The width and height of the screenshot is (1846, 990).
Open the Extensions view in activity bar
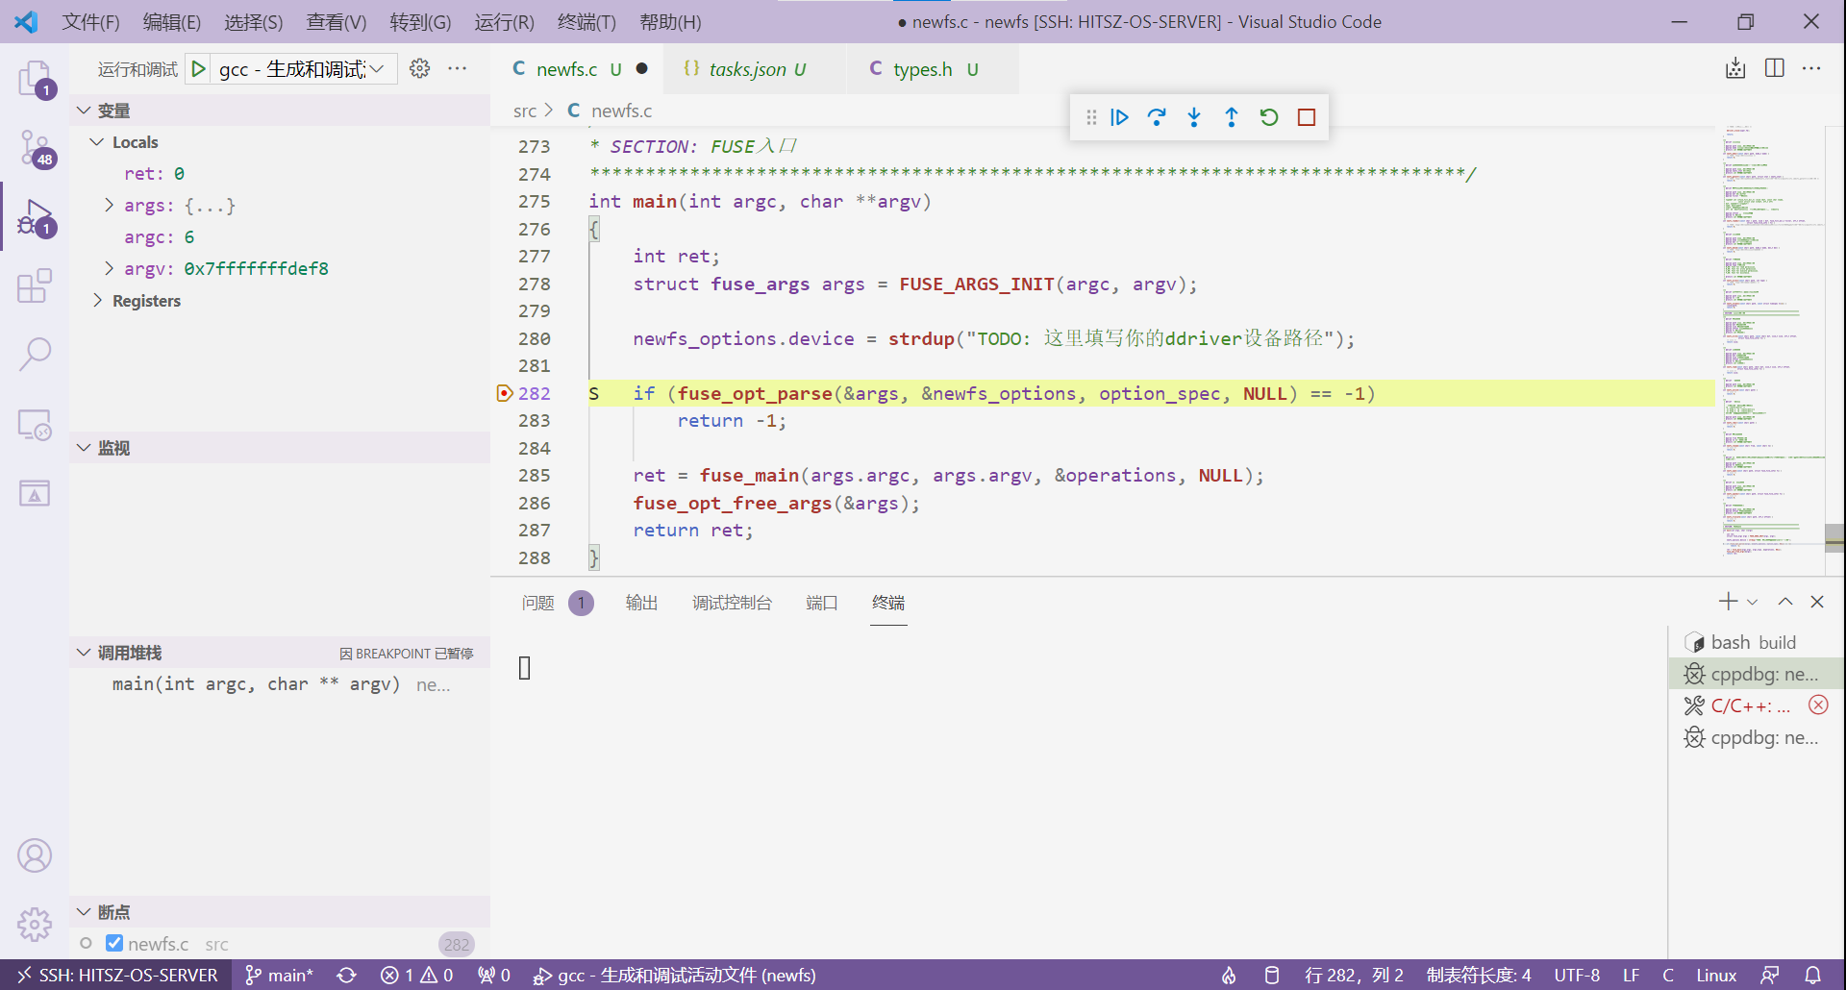coord(35,285)
